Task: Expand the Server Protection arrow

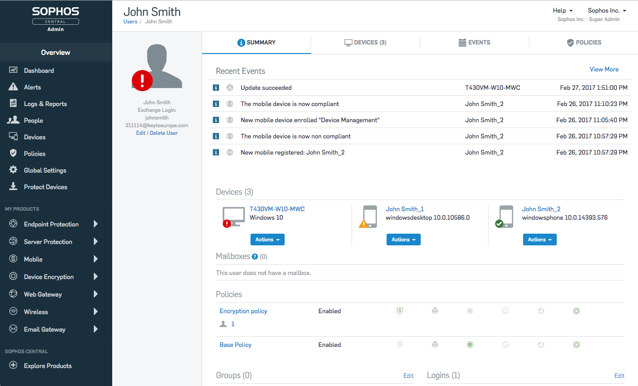Action: coord(96,241)
